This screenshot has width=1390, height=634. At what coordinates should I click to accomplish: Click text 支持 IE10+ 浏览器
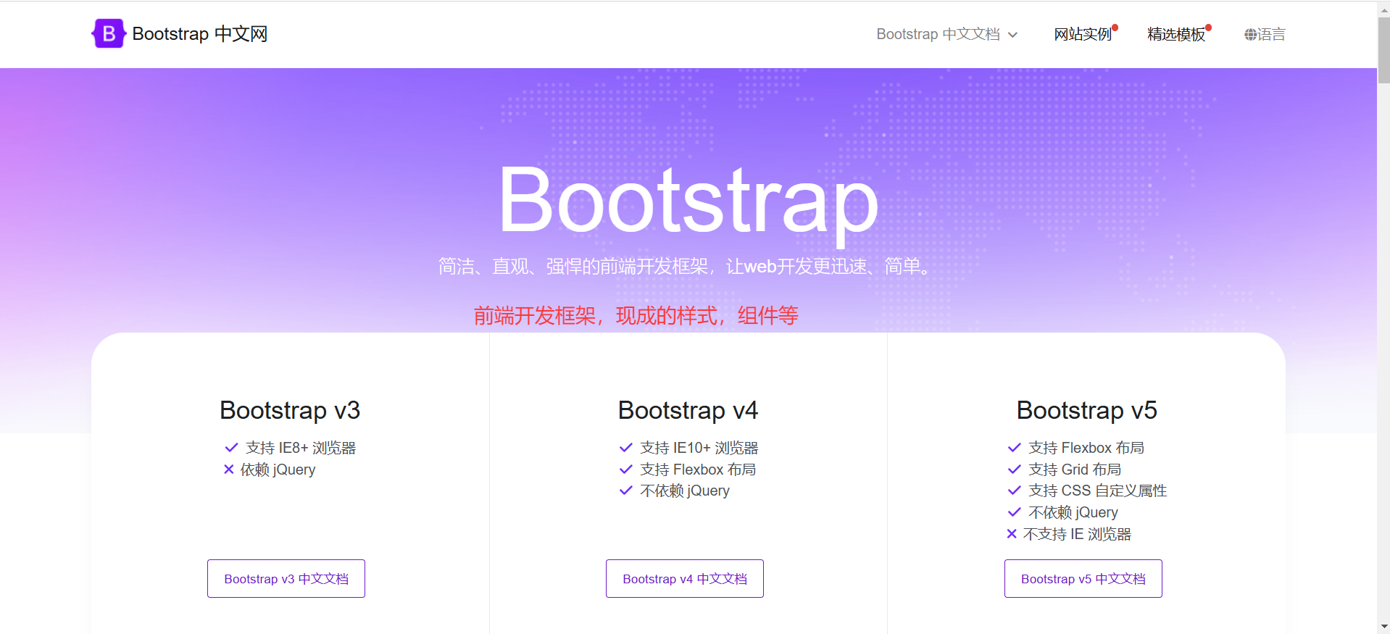coord(699,448)
